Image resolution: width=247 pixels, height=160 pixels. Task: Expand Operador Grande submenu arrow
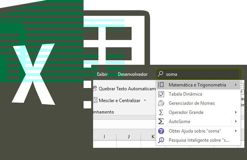point(236,112)
